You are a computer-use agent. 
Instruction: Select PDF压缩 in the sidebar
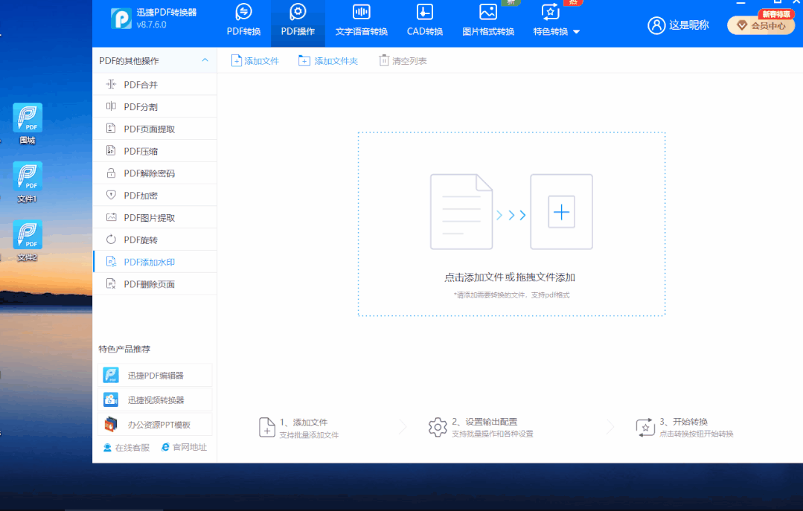click(x=155, y=150)
